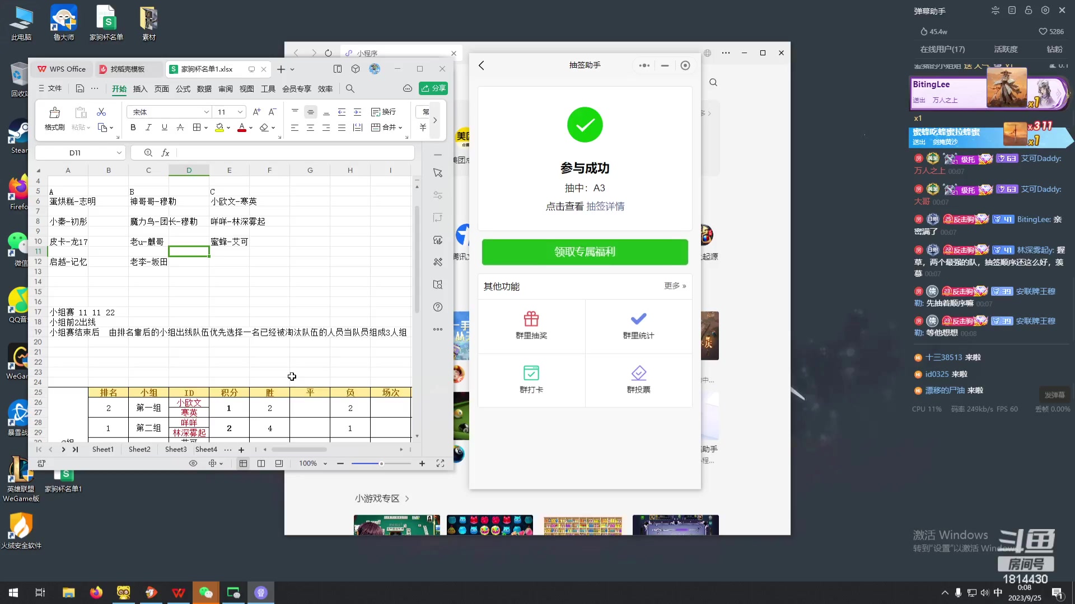Screen dimensions: 1075x604
Task: Toggle bold formatting in ribbon
Action: pos(133,128)
